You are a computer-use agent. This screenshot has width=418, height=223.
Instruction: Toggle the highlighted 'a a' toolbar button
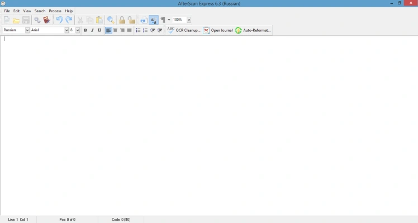pos(154,20)
